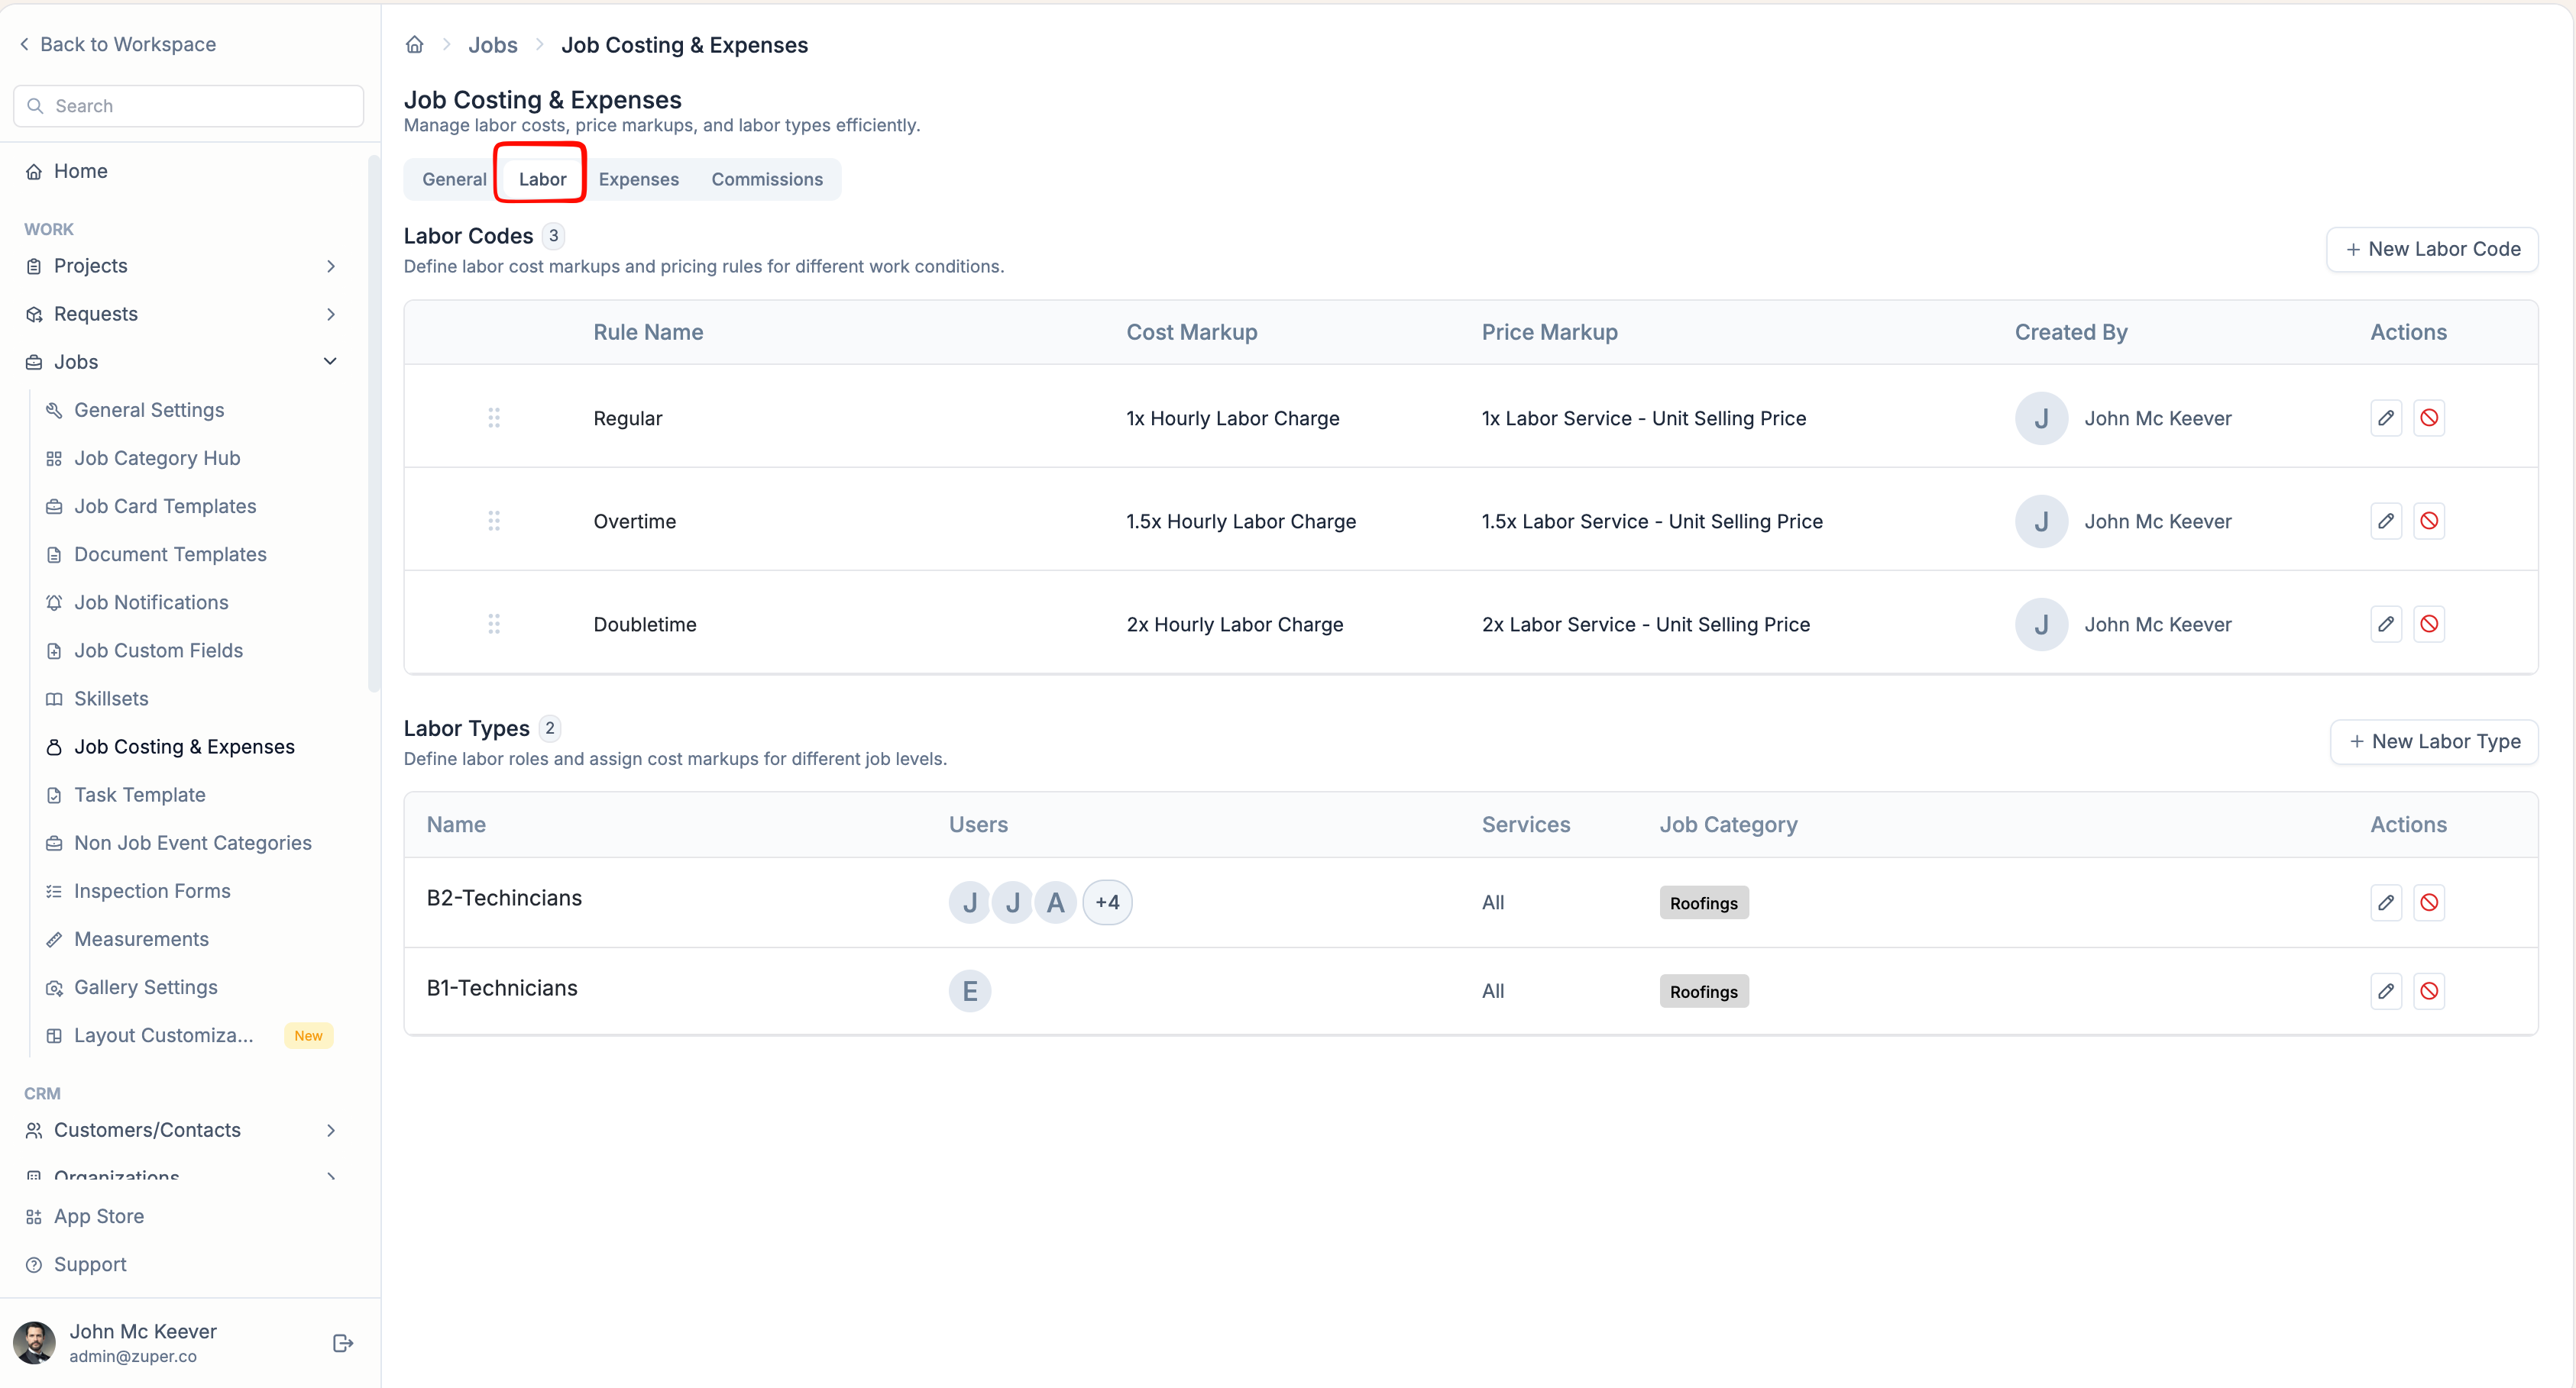Image resolution: width=2576 pixels, height=1388 pixels.
Task: Switch to the General tab
Action: [454, 179]
